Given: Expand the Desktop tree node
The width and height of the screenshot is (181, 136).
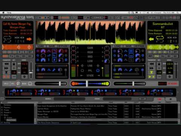Looking at the screenshot, I should click(x=2, y=122).
